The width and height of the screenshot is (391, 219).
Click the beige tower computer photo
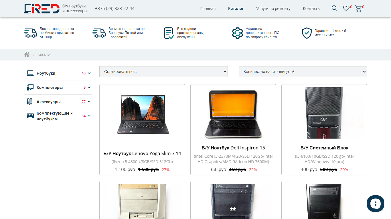coord(142,201)
